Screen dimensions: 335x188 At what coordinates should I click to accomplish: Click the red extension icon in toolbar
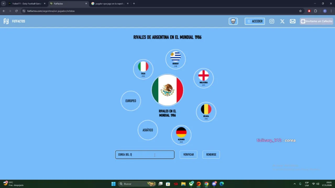[x=309, y=11]
